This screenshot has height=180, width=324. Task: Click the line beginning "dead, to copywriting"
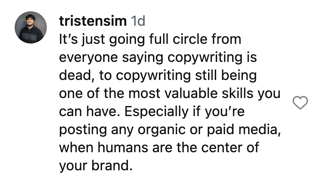[158, 76]
